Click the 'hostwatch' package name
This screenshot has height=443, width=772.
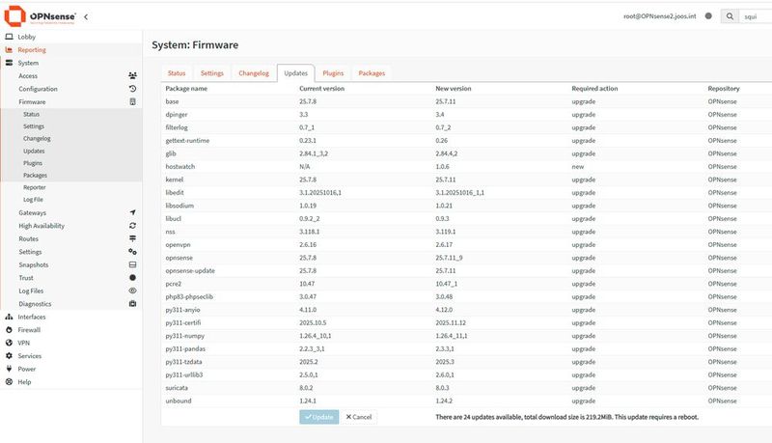[x=180, y=166]
